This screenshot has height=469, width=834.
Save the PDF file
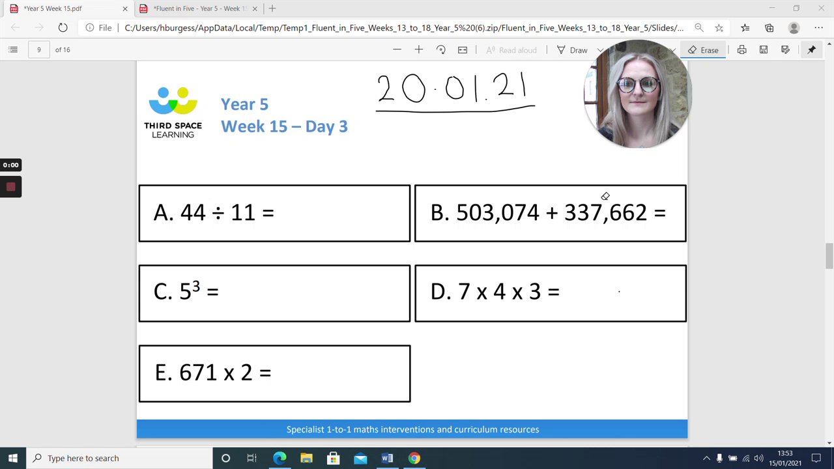(764, 50)
